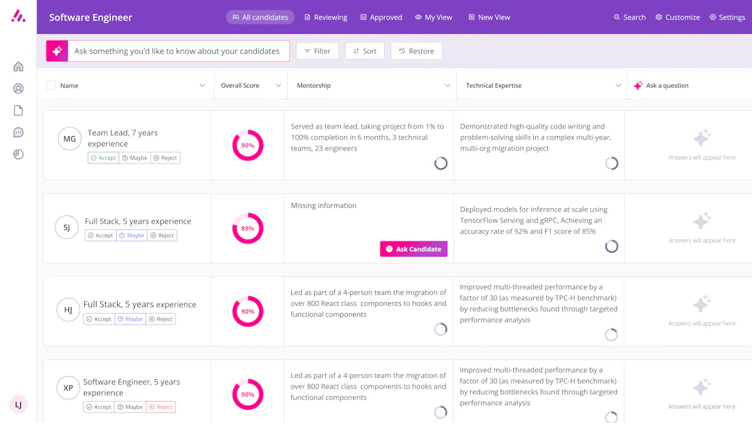The width and height of the screenshot is (752, 423).
Task: Click the pink AI sparkle icon in search bar
Action: click(57, 51)
